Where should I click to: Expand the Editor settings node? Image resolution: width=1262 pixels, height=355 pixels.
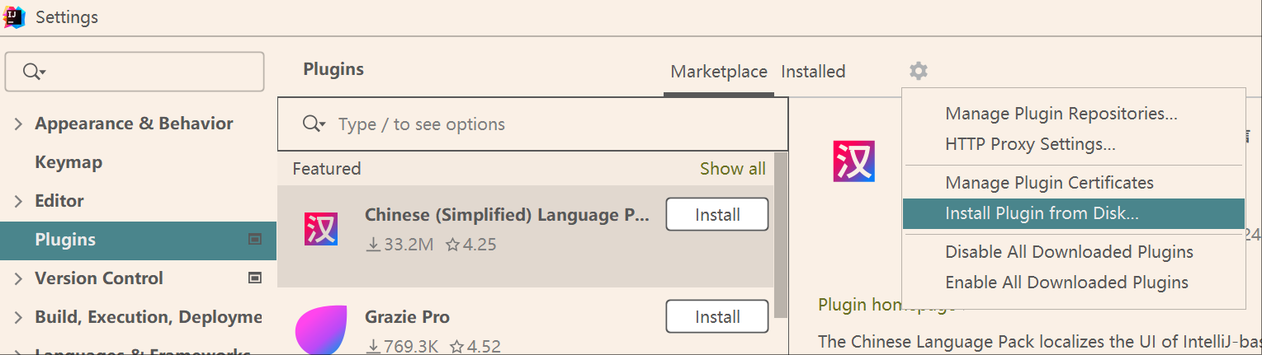click(x=18, y=201)
